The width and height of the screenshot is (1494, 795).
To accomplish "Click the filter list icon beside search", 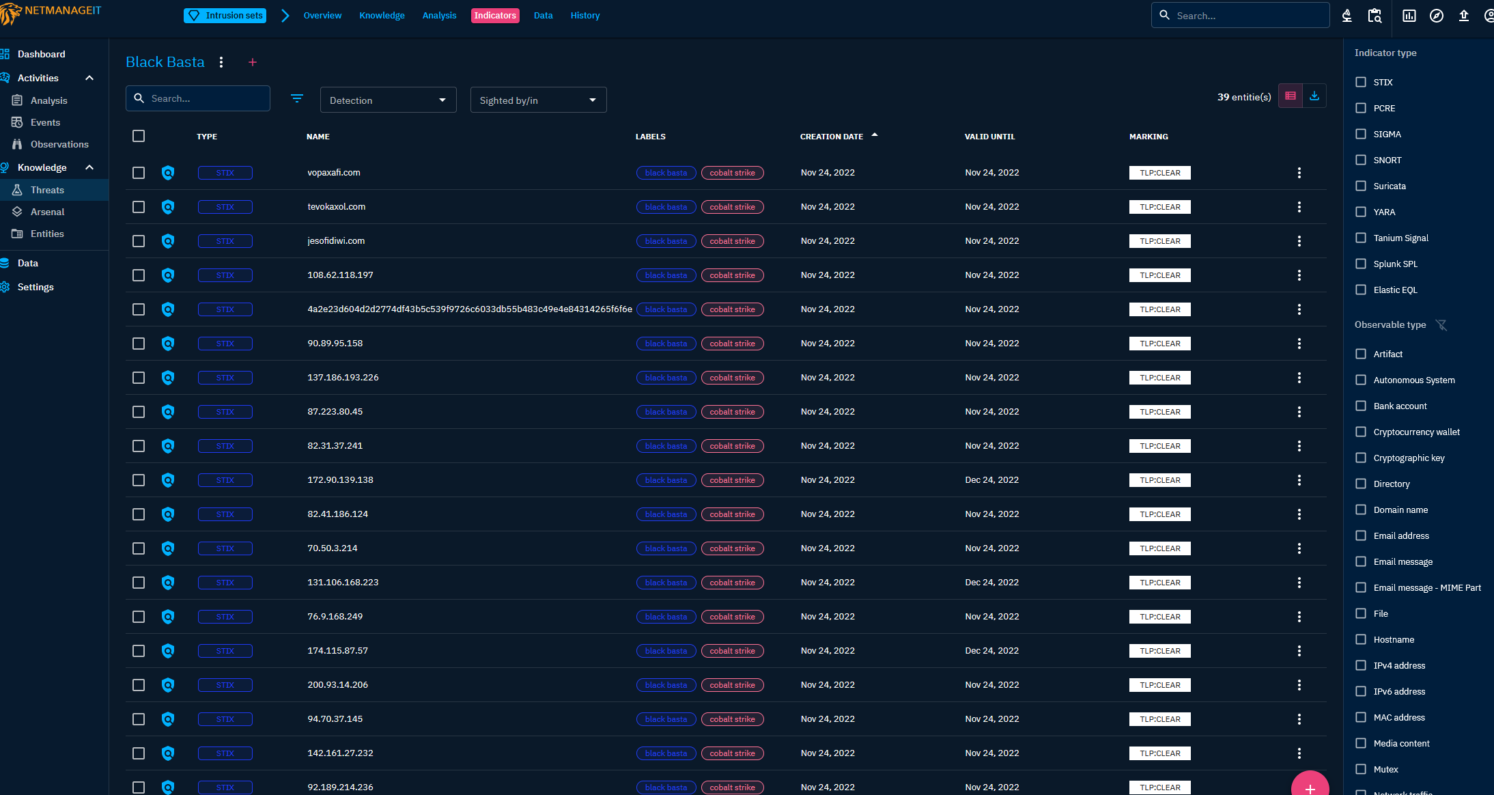I will (297, 99).
